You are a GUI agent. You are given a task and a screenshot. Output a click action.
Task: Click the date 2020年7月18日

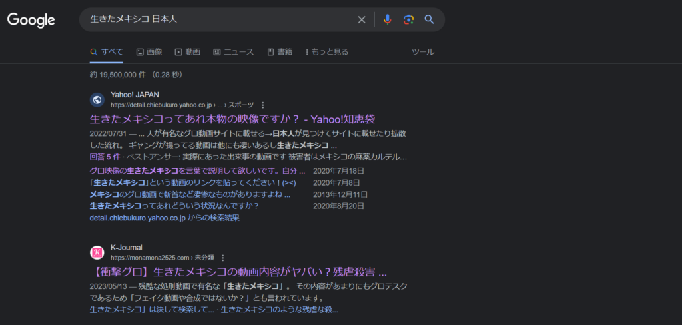point(338,171)
